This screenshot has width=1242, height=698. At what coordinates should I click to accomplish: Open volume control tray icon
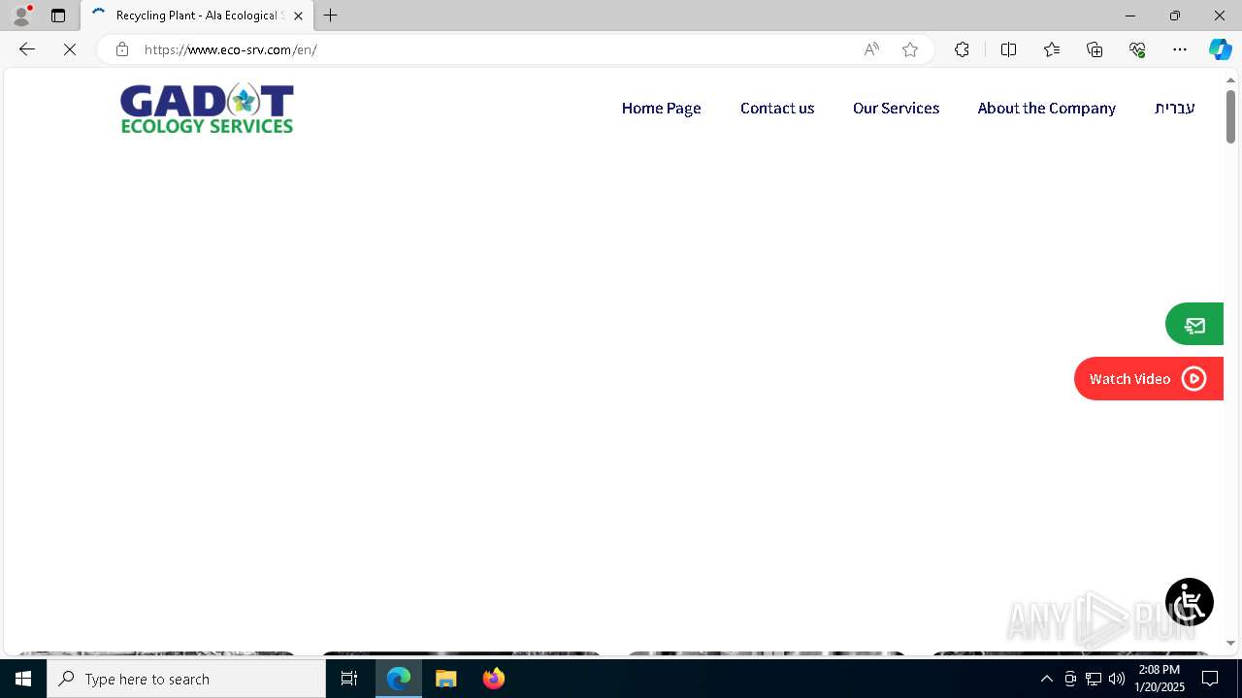pyautogui.click(x=1117, y=679)
